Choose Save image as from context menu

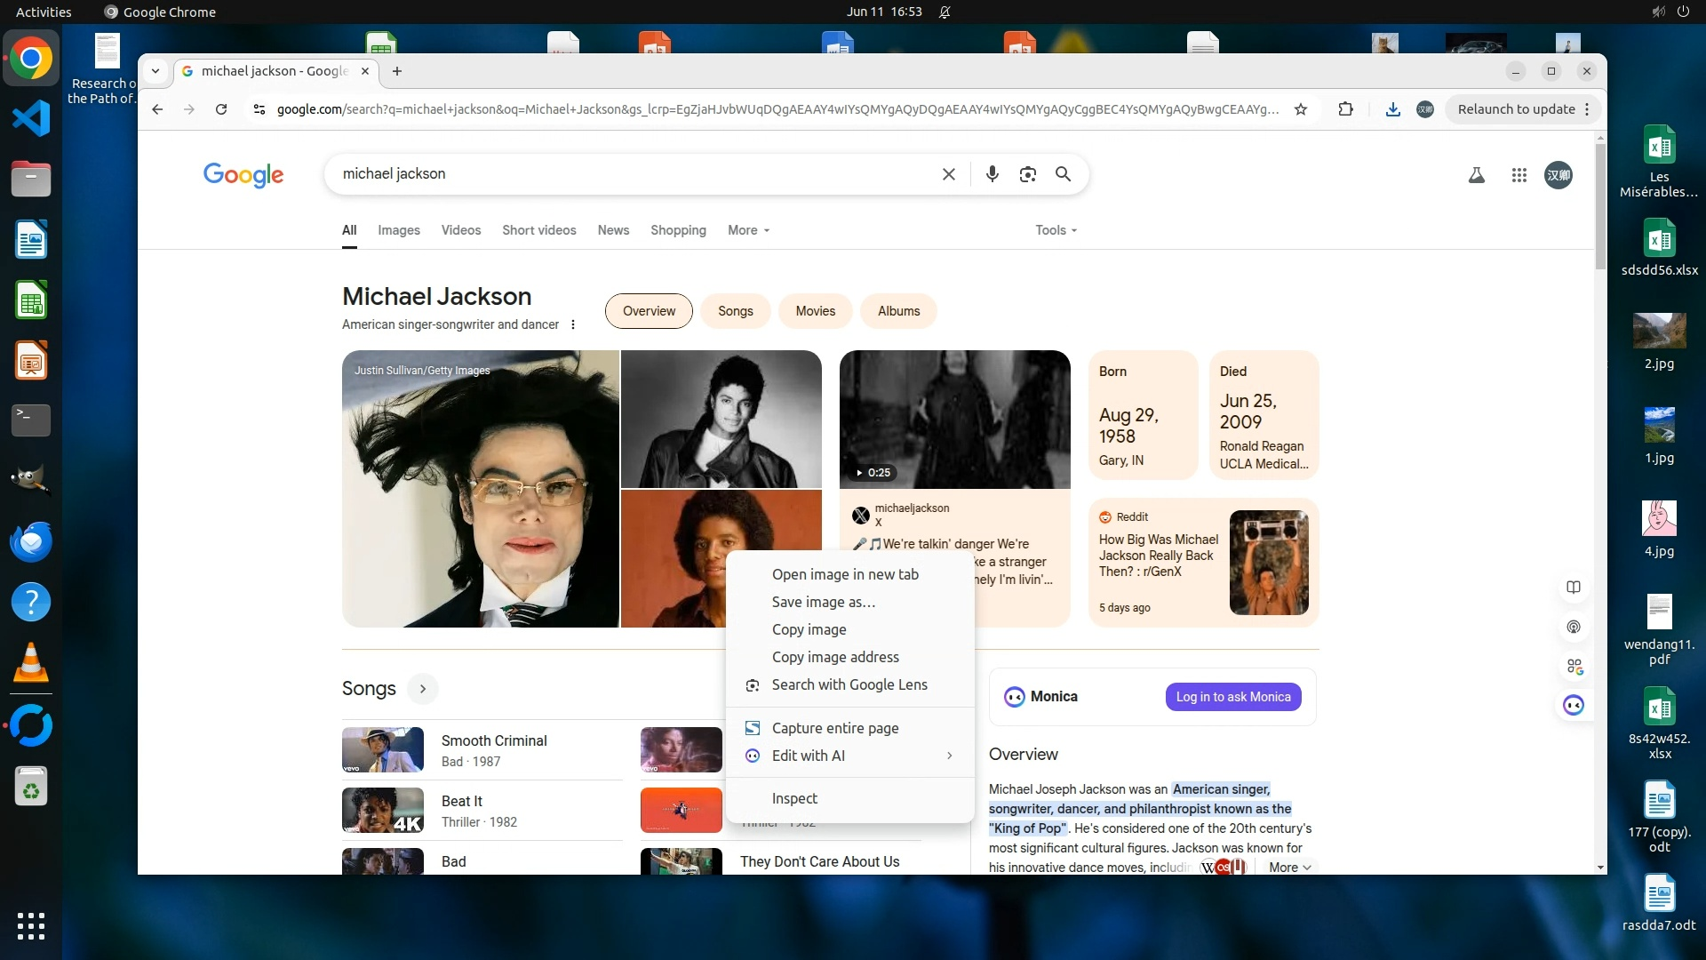[823, 602]
